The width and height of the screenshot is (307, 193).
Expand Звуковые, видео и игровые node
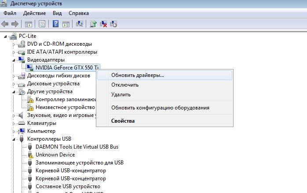[14, 116]
